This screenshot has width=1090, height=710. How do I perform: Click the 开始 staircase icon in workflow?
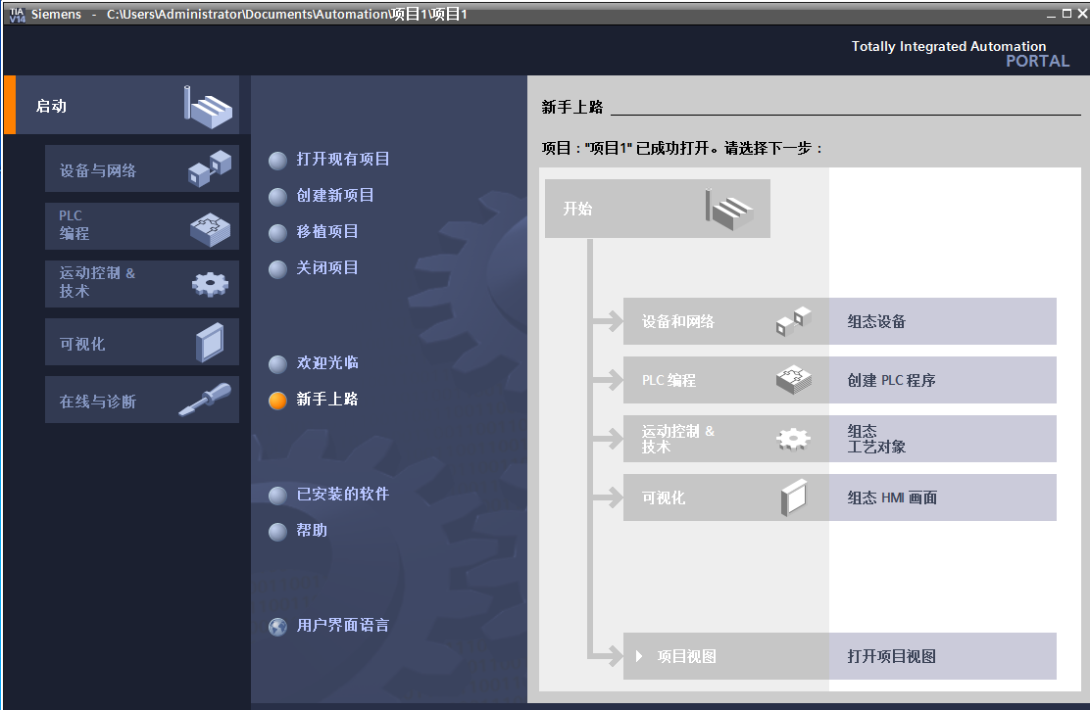(729, 210)
